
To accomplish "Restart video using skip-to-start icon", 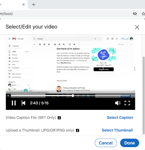I will point(23,103).
